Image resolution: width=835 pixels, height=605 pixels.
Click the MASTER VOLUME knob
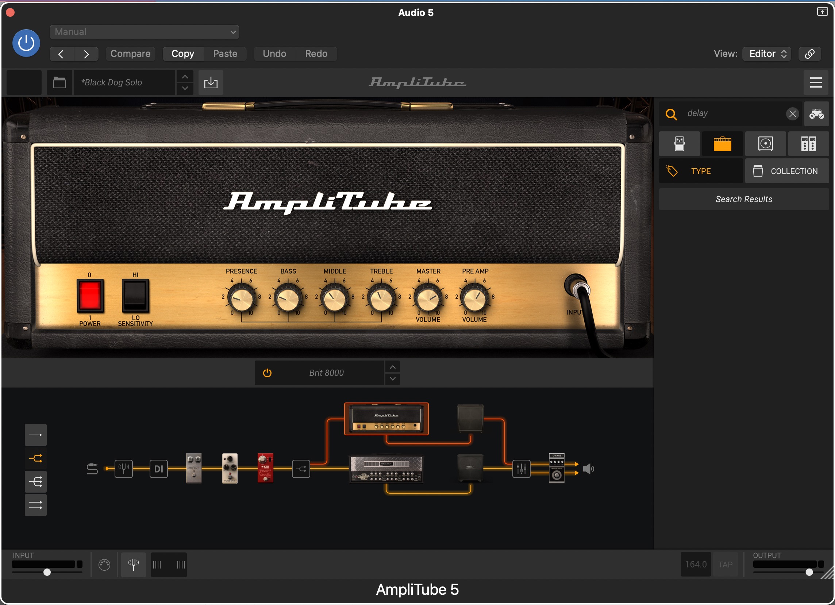(x=428, y=299)
